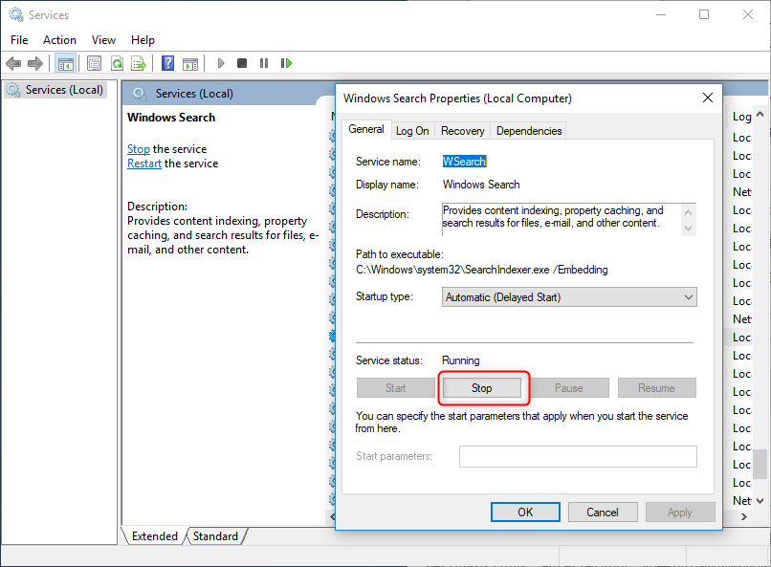Click the Properties toolbar icon

coord(94,63)
